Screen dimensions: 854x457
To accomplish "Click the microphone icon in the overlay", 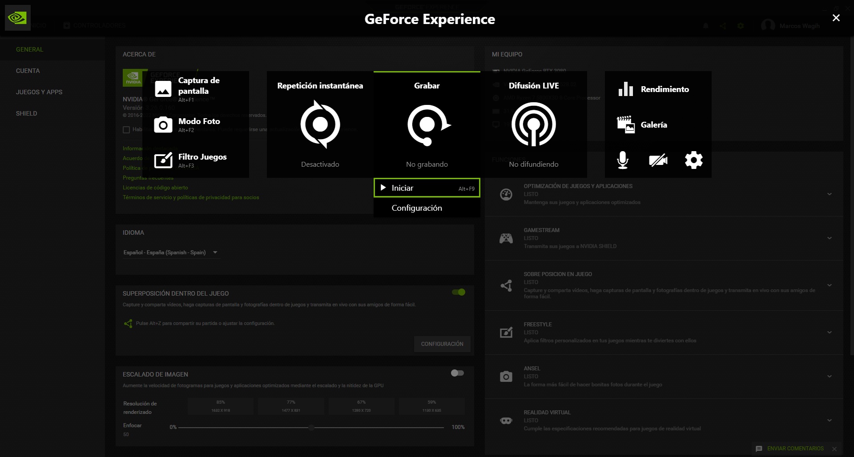I will tap(622, 160).
